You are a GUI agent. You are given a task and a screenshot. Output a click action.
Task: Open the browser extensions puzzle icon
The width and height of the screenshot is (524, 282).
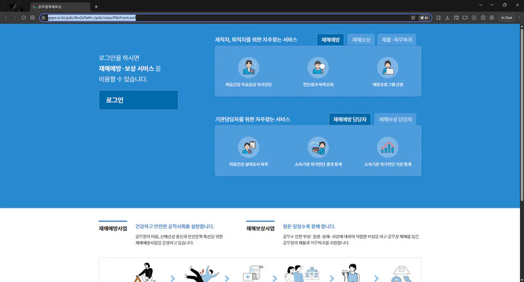pyautogui.click(x=438, y=18)
